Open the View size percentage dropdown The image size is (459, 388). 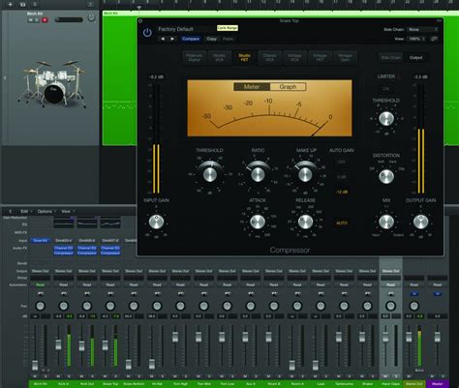click(x=416, y=39)
